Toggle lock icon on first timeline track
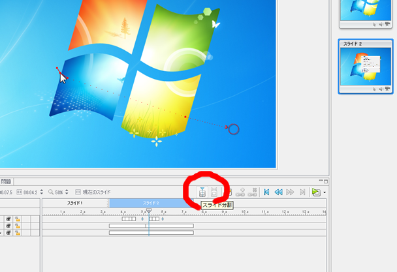Viewport: 397px width, 272px height. coord(18,219)
